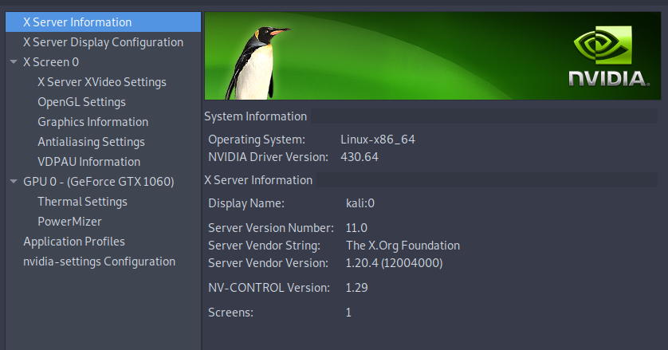
Task: Open X Server Display Configuration page
Action: (103, 41)
